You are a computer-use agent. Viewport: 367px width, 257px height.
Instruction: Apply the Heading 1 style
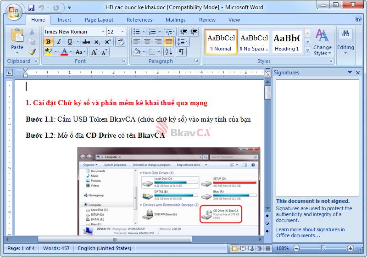[x=287, y=42]
